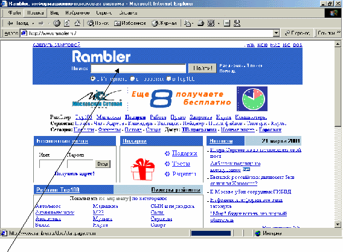The height and width of the screenshot is (252, 343).
Task: Select the Internet search radio button
Action: tap(93, 79)
